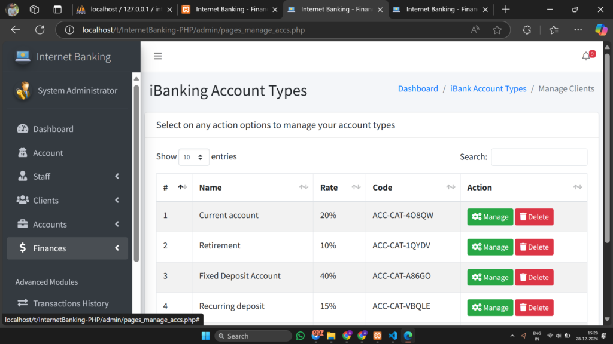The width and height of the screenshot is (613, 344).
Task: Expand the Finances submenu
Action: pos(117,248)
